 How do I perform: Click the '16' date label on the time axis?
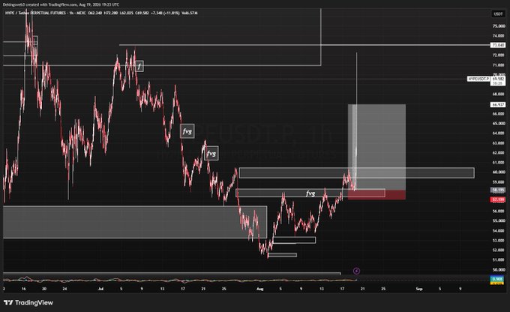tap(24, 289)
